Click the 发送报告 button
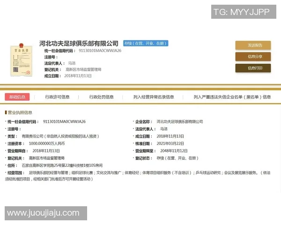 tap(253, 45)
